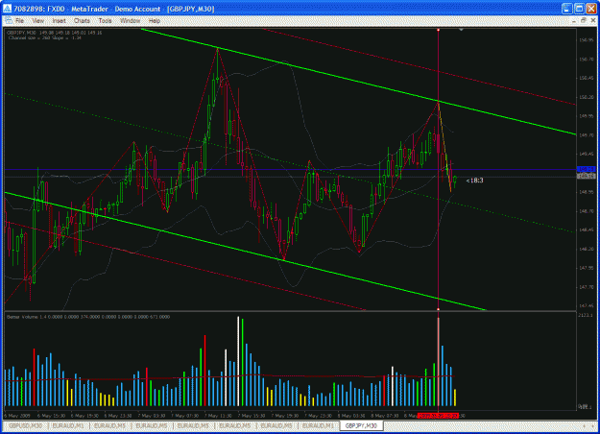This screenshot has width=600, height=434.
Task: Open the Window menu
Action: [x=131, y=21]
